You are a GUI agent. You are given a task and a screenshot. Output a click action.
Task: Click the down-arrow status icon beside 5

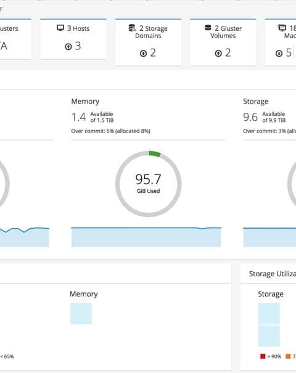click(x=279, y=53)
